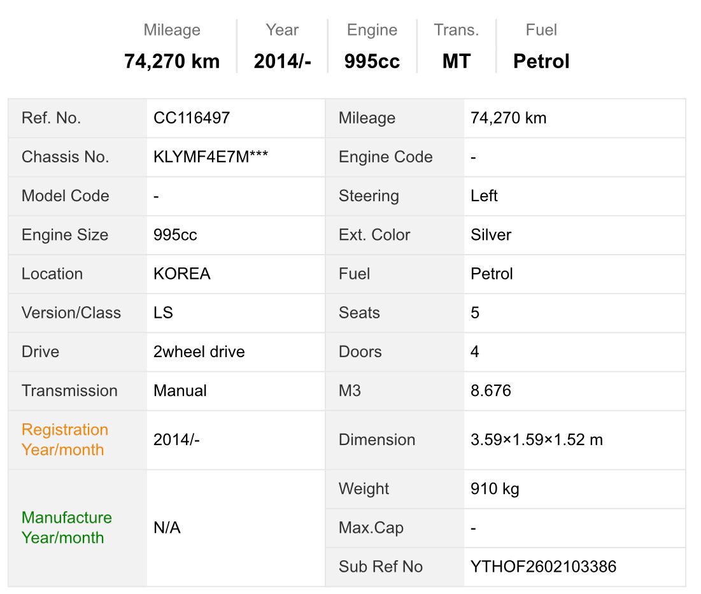Viewport: 701px width, 594px height.
Task: Click the green Manufacture Year/month label
Action: (x=67, y=527)
